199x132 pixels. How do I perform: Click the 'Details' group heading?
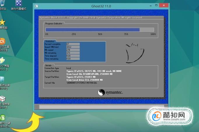[x=48, y=66]
